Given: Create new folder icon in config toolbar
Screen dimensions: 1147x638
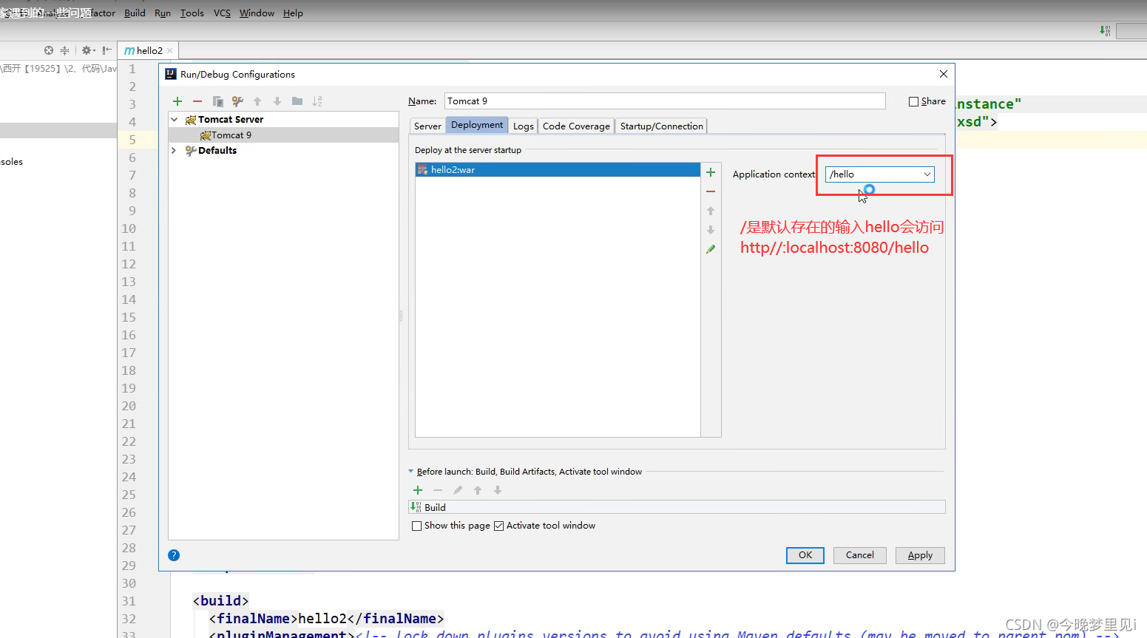Looking at the screenshot, I should (x=297, y=101).
